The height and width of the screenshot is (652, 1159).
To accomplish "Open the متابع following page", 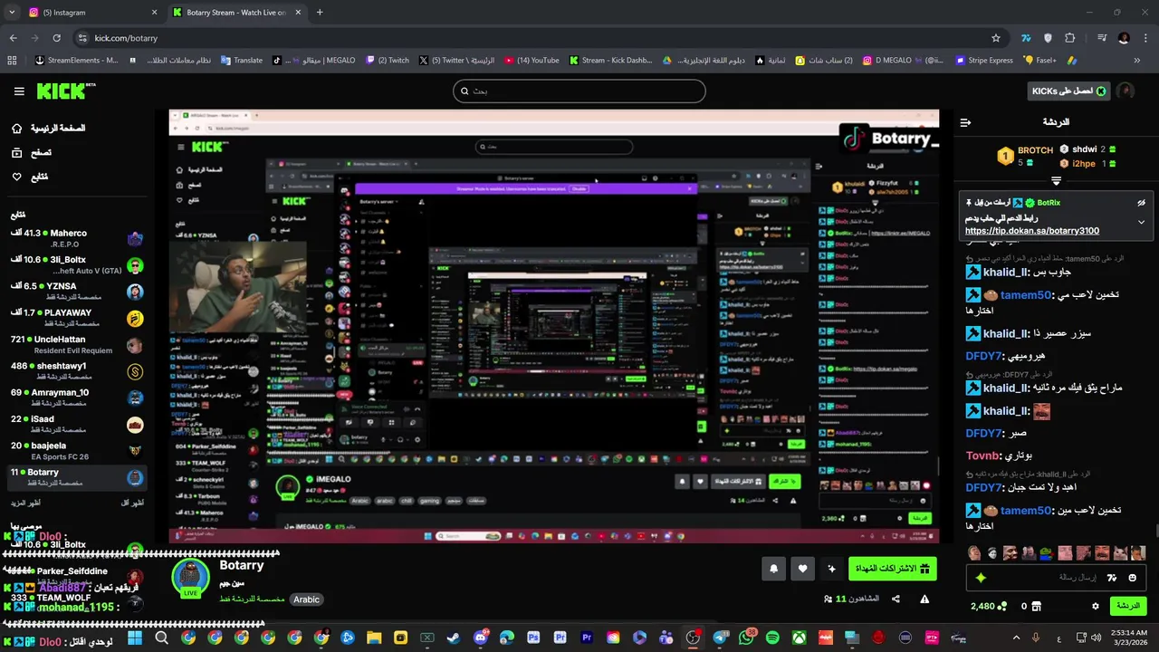I will click(29, 177).
